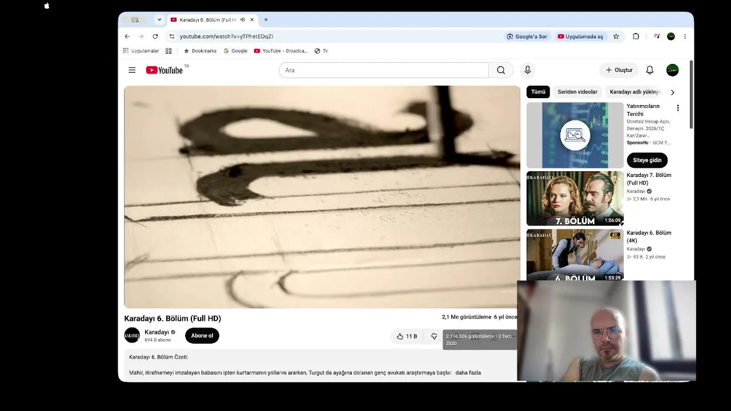731x411 pixels.
Task: Click the 2,1 Mn görüntüleme text under the video
Action: [467, 317]
